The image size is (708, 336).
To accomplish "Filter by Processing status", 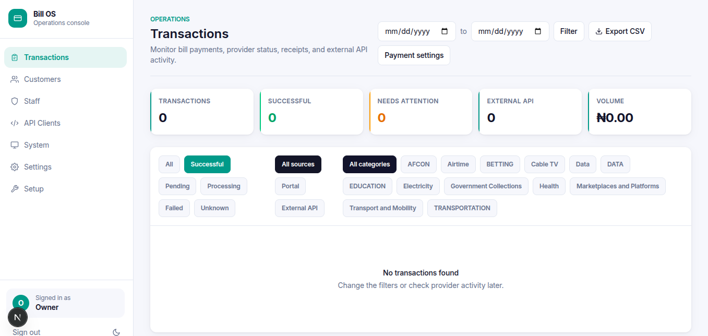I will click(224, 186).
